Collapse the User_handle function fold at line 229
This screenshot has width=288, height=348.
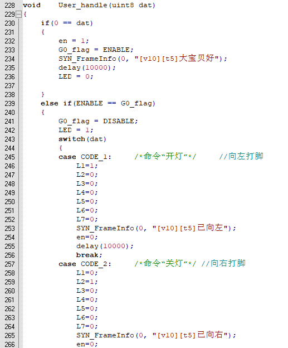(x=19, y=14)
